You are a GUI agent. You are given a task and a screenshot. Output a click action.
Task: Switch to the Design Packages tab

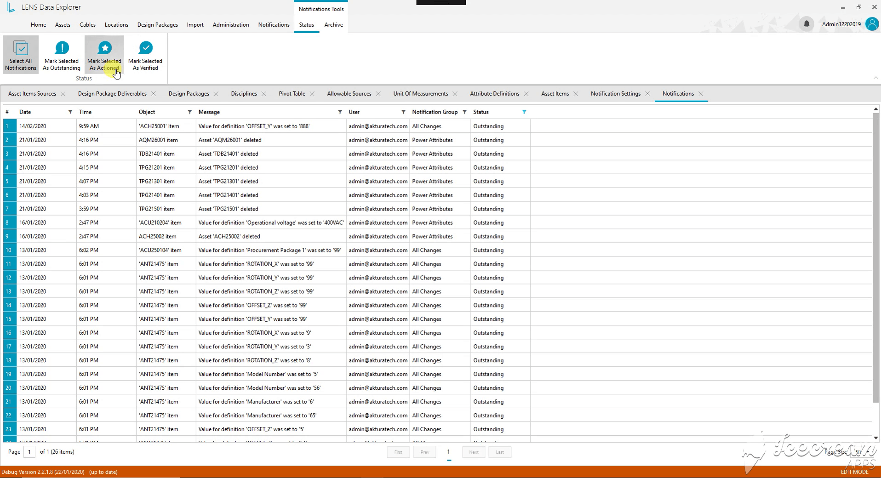(189, 94)
